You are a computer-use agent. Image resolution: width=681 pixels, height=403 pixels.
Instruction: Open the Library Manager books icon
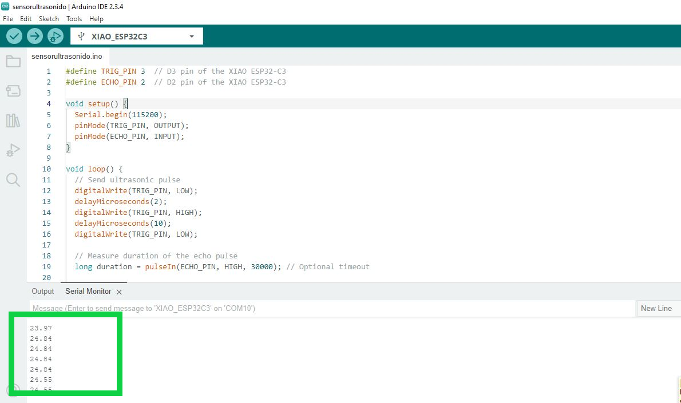click(x=13, y=120)
